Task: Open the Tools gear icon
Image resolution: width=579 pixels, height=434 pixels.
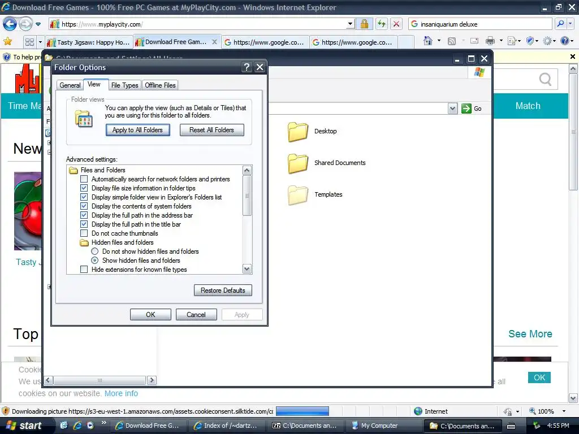Action: [x=547, y=41]
